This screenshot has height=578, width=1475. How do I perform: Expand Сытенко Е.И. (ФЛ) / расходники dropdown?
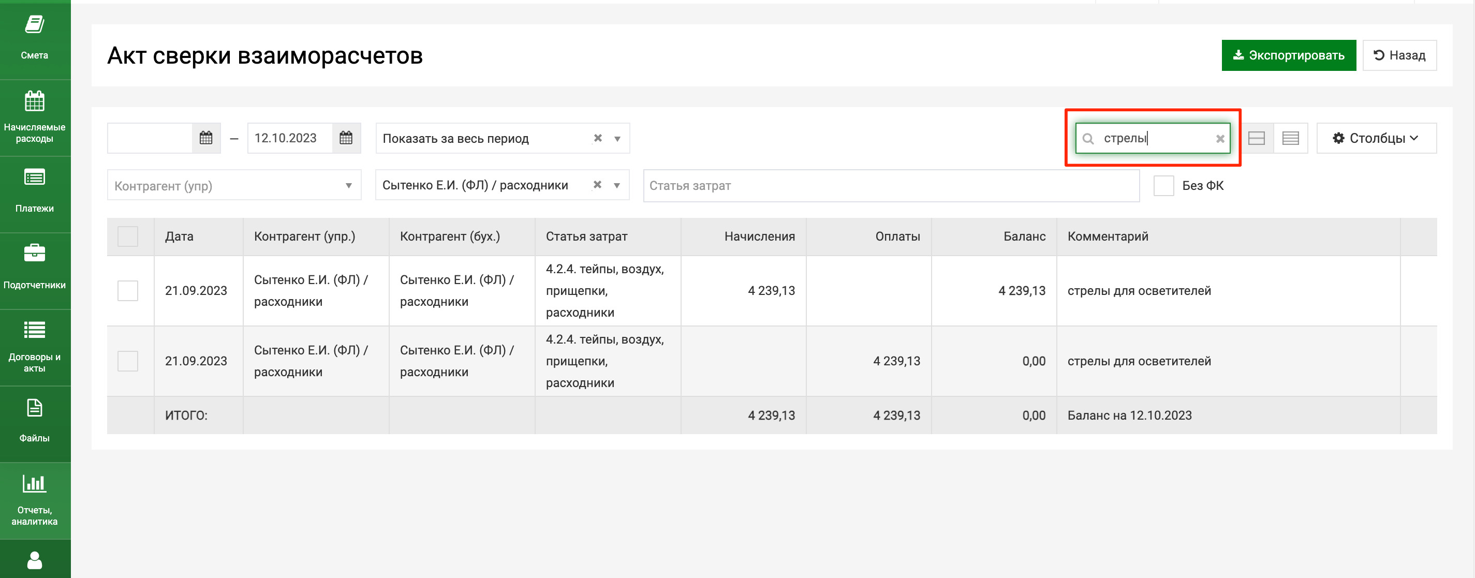click(x=617, y=185)
